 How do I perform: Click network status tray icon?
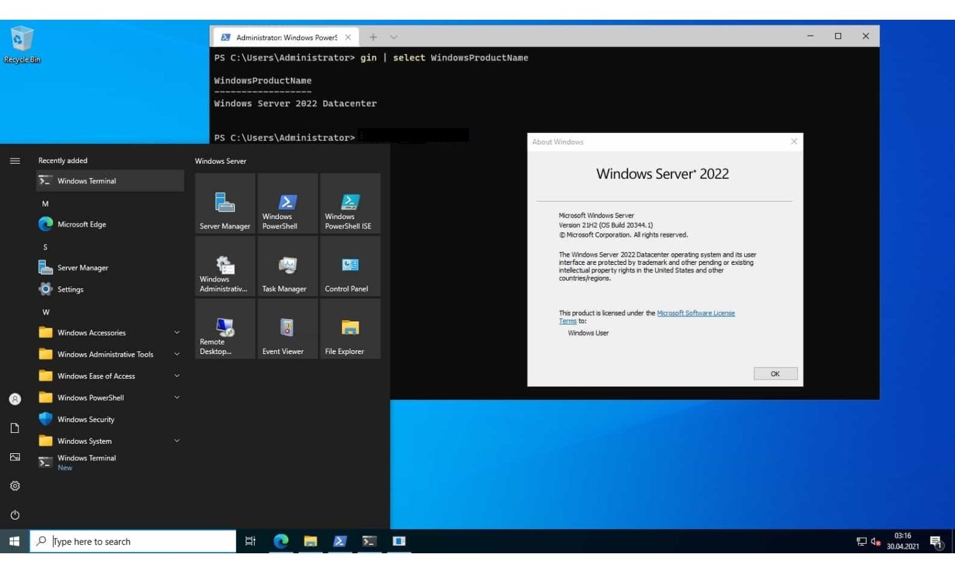click(861, 541)
